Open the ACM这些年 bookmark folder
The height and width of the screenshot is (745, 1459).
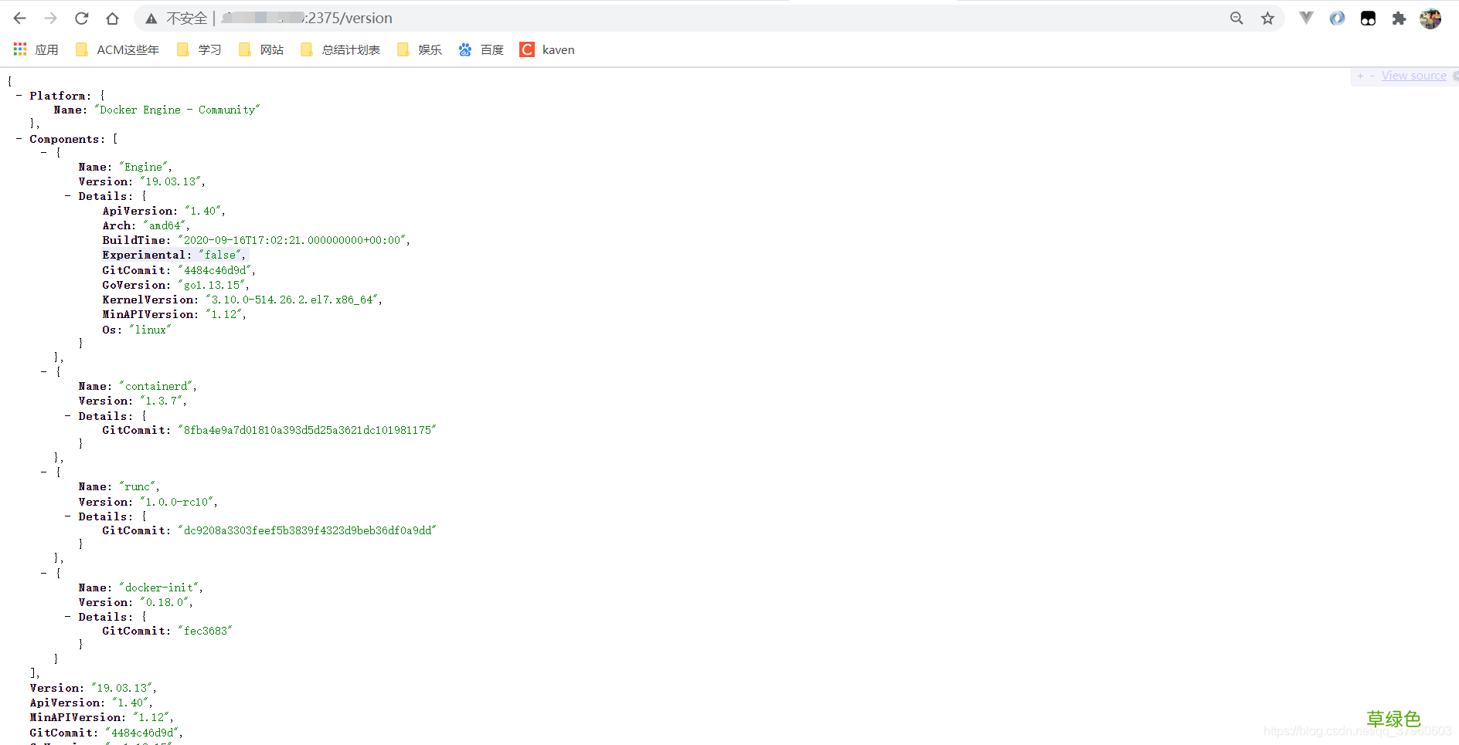(117, 50)
